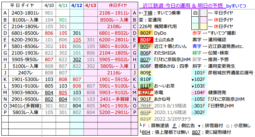Click weekday cell 5803レ-入庫
The width and height of the screenshot is (255, 137).
(x=25, y=112)
